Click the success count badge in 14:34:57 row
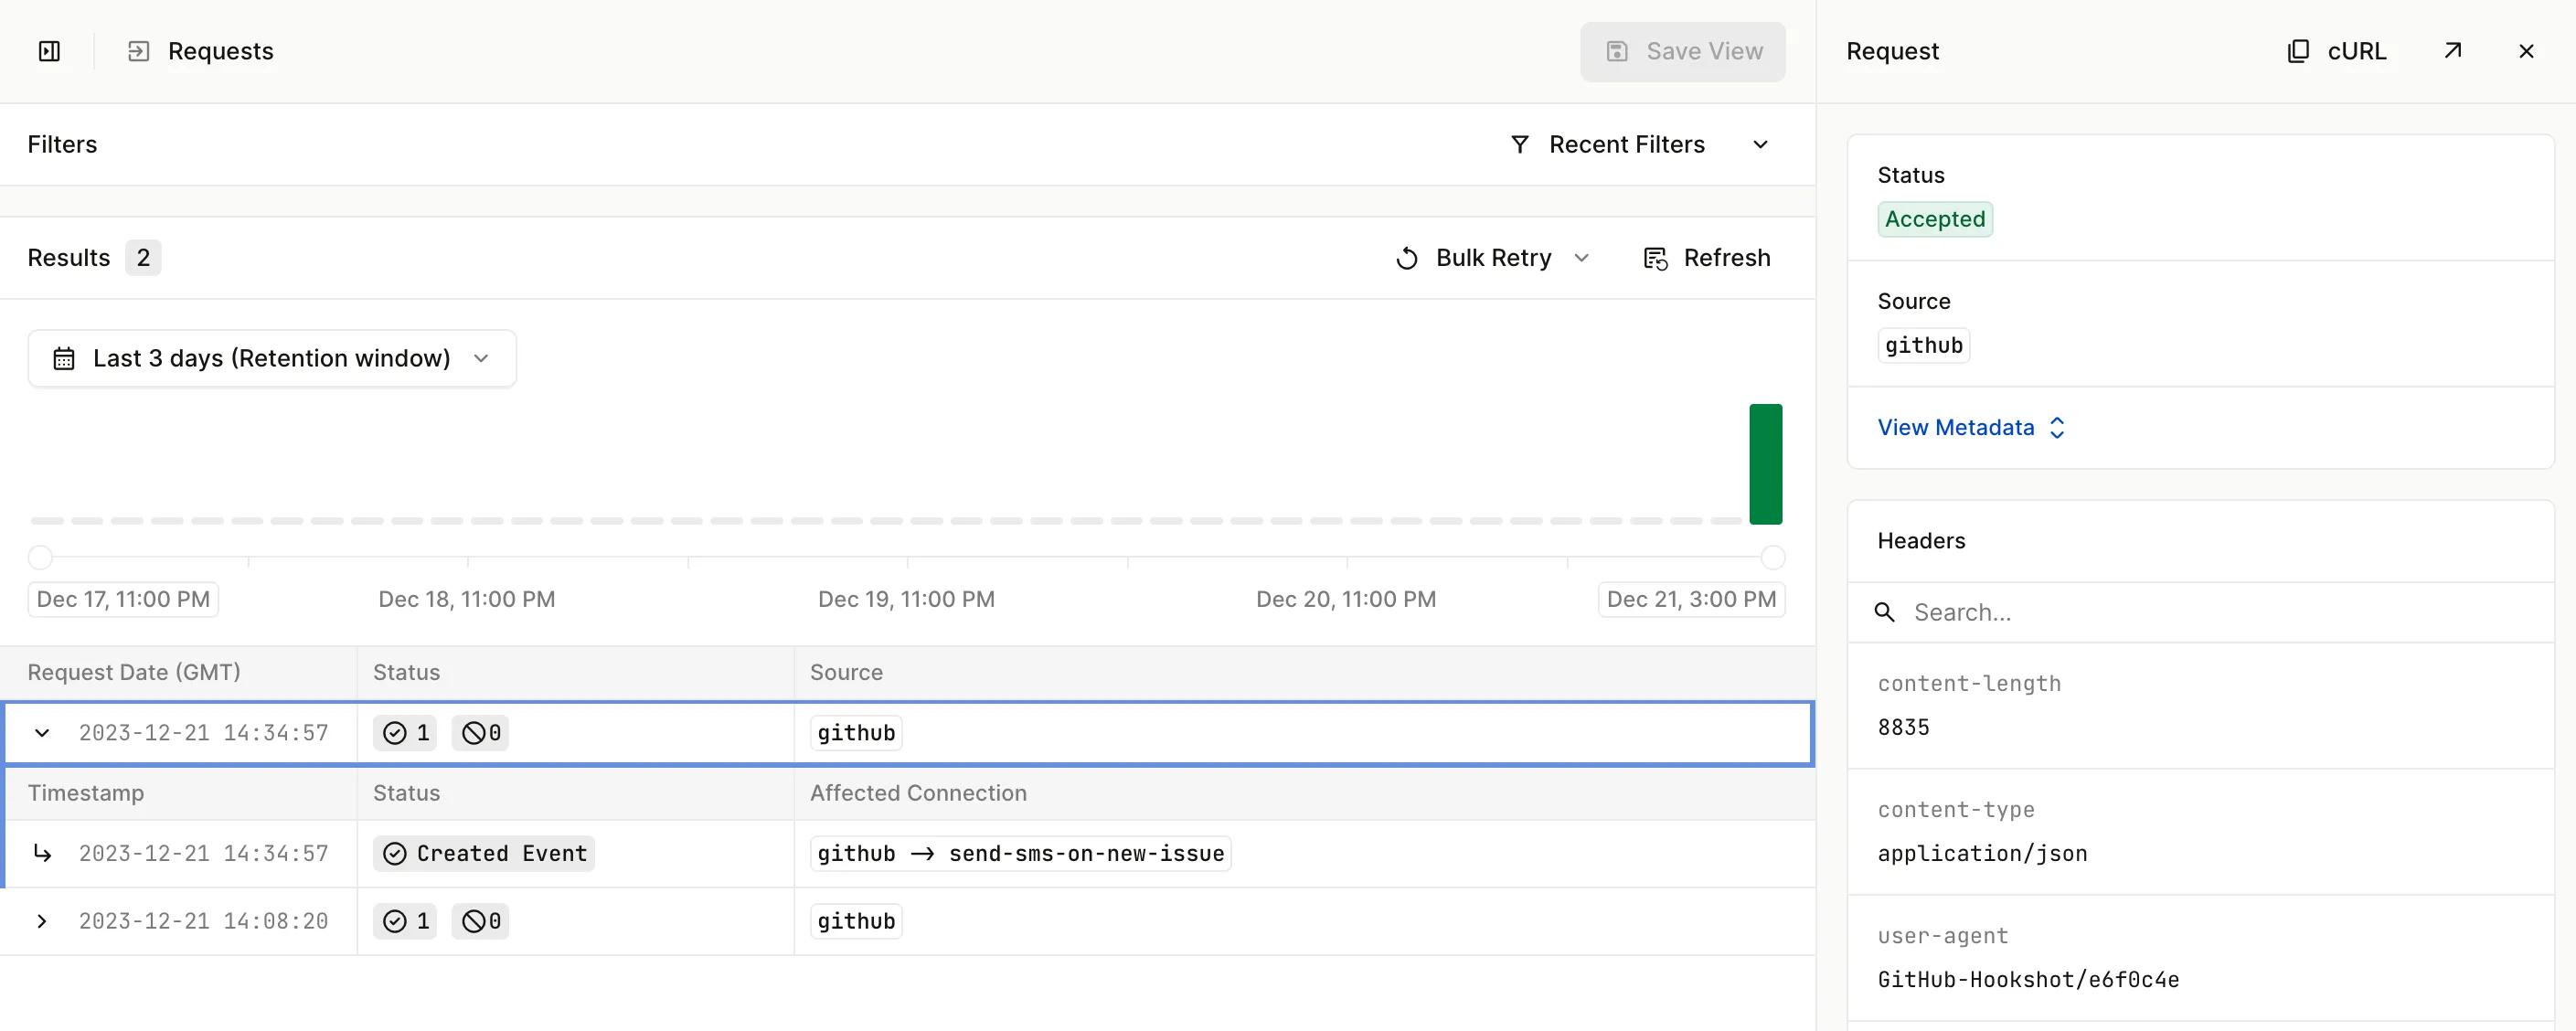 405,733
